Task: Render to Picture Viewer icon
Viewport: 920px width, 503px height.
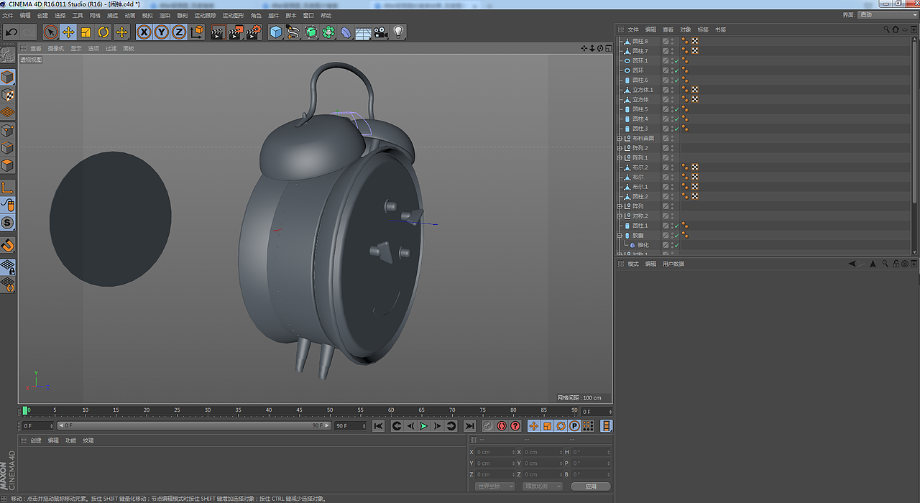Action: pos(236,32)
